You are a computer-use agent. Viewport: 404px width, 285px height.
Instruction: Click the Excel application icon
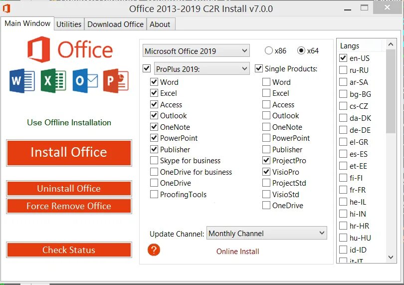pyautogui.click(x=53, y=80)
